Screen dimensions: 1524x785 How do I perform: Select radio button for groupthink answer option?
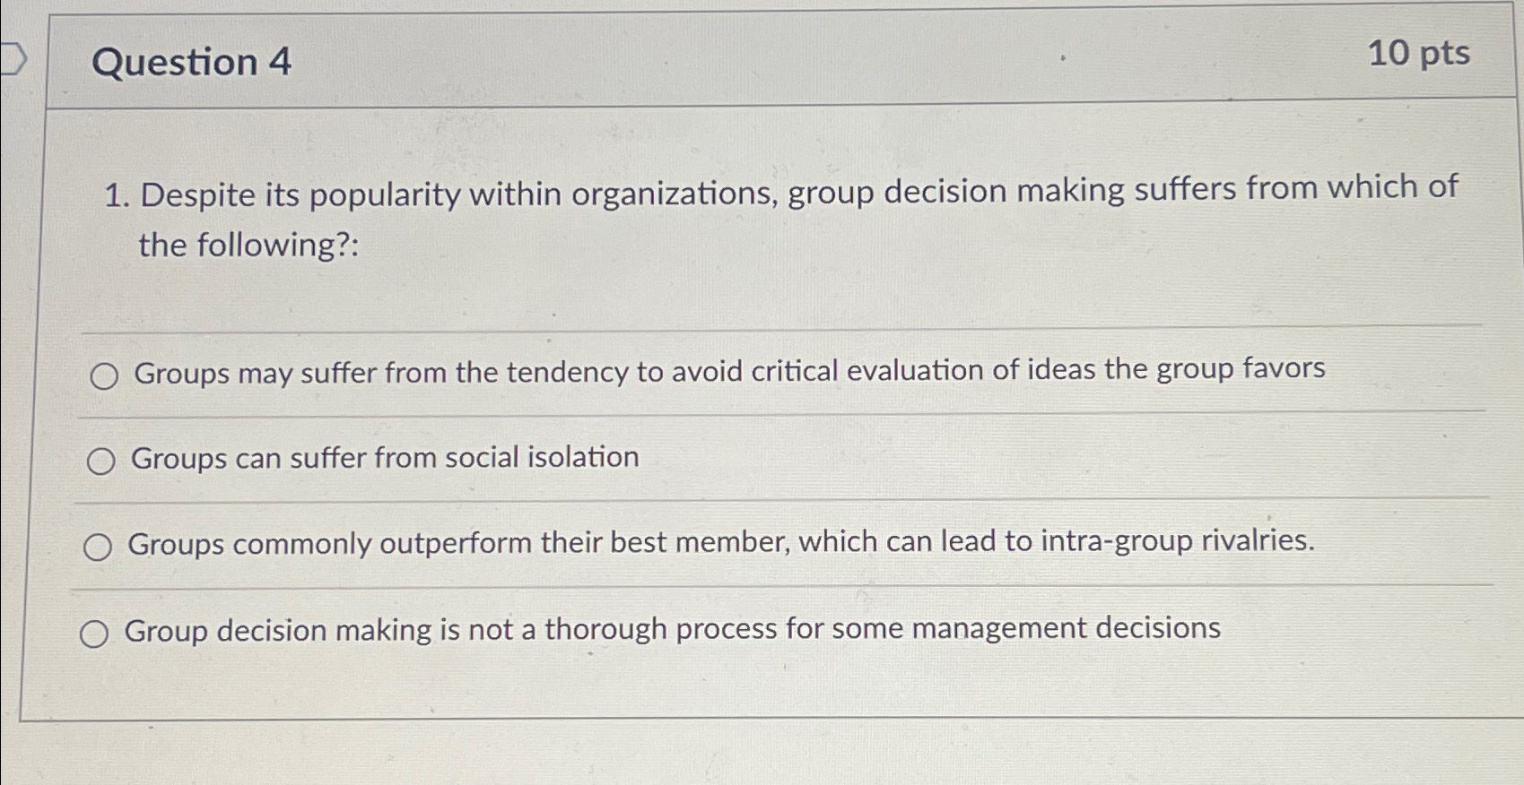(x=103, y=375)
